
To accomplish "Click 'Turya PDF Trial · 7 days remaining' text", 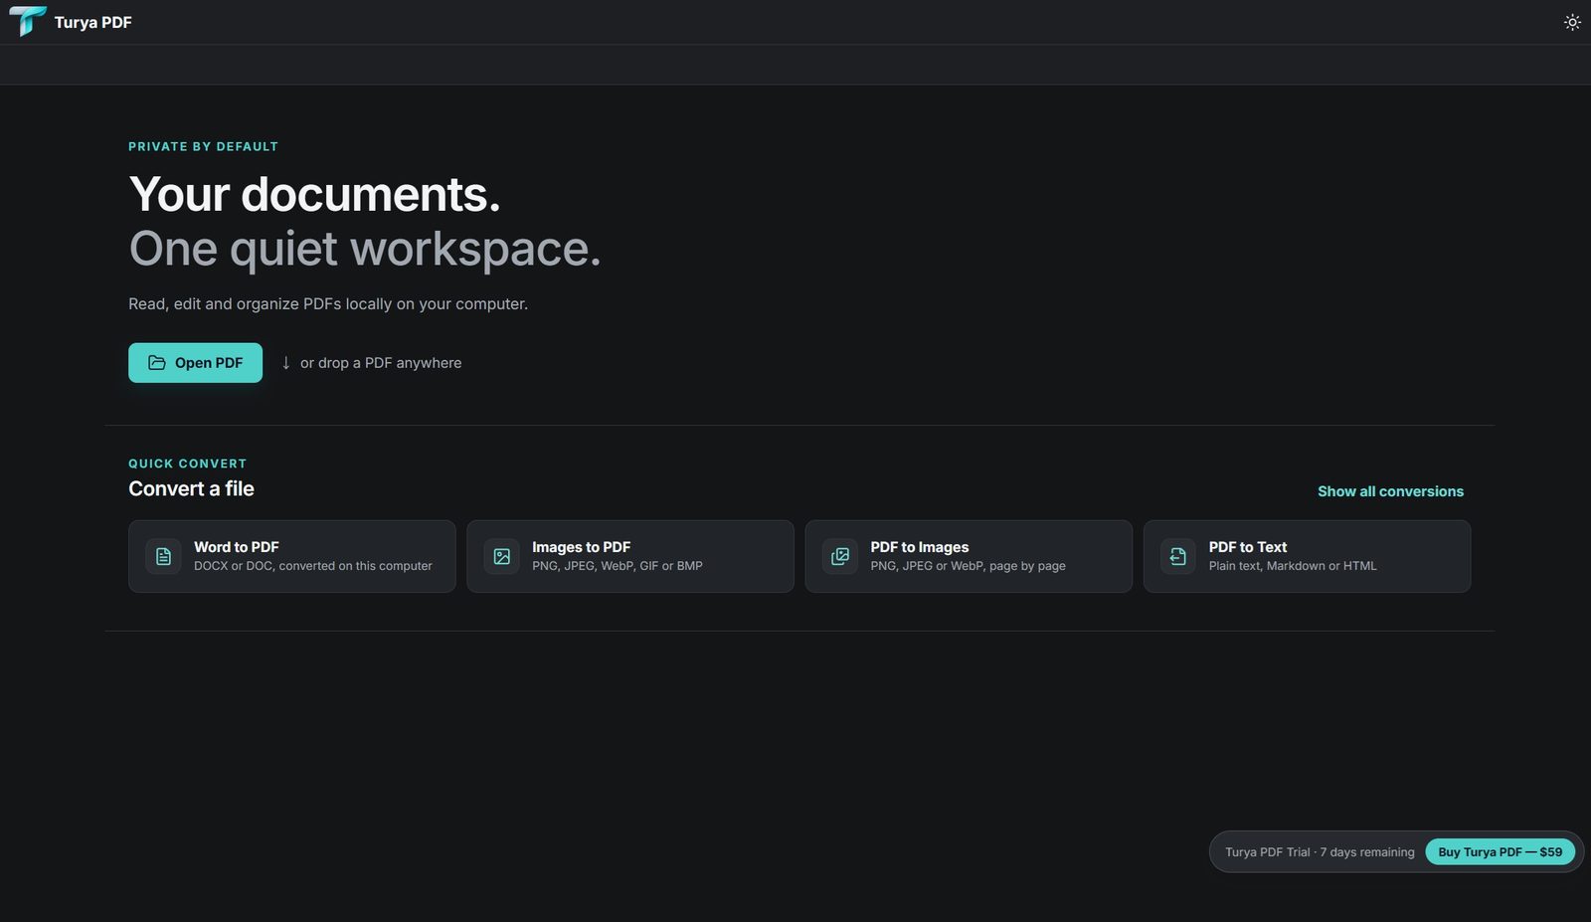I will pyautogui.click(x=1320, y=852).
